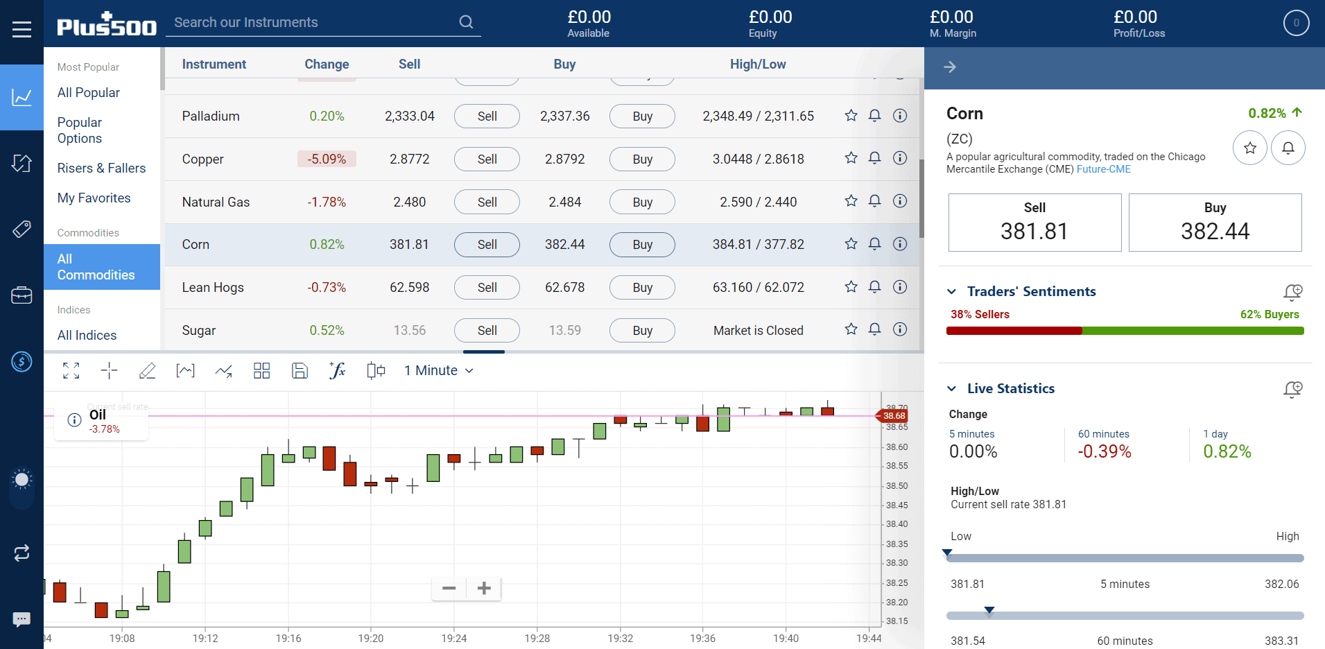Select the pencil drawing tool
Viewport: 1325px width, 649px height.
(x=147, y=371)
